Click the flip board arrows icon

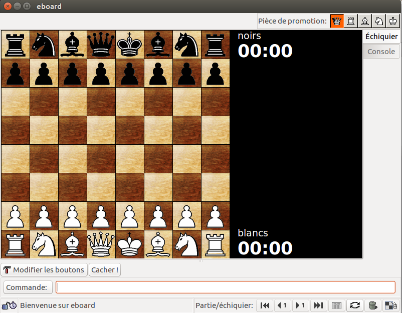(x=355, y=305)
